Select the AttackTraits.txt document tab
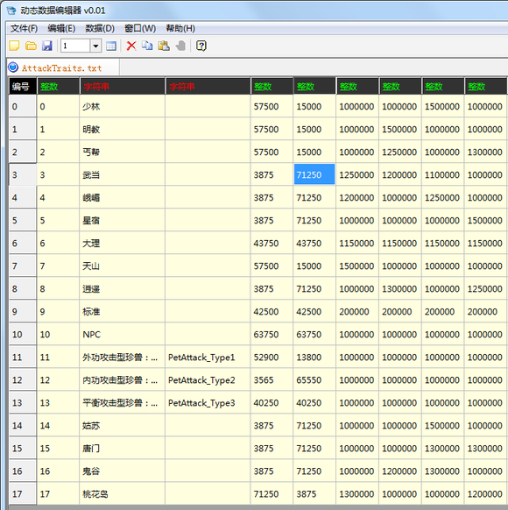The height and width of the screenshot is (510, 508). 62,68
